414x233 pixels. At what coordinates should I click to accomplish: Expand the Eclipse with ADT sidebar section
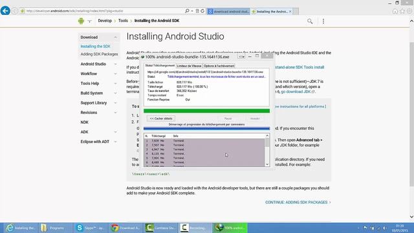point(115,142)
